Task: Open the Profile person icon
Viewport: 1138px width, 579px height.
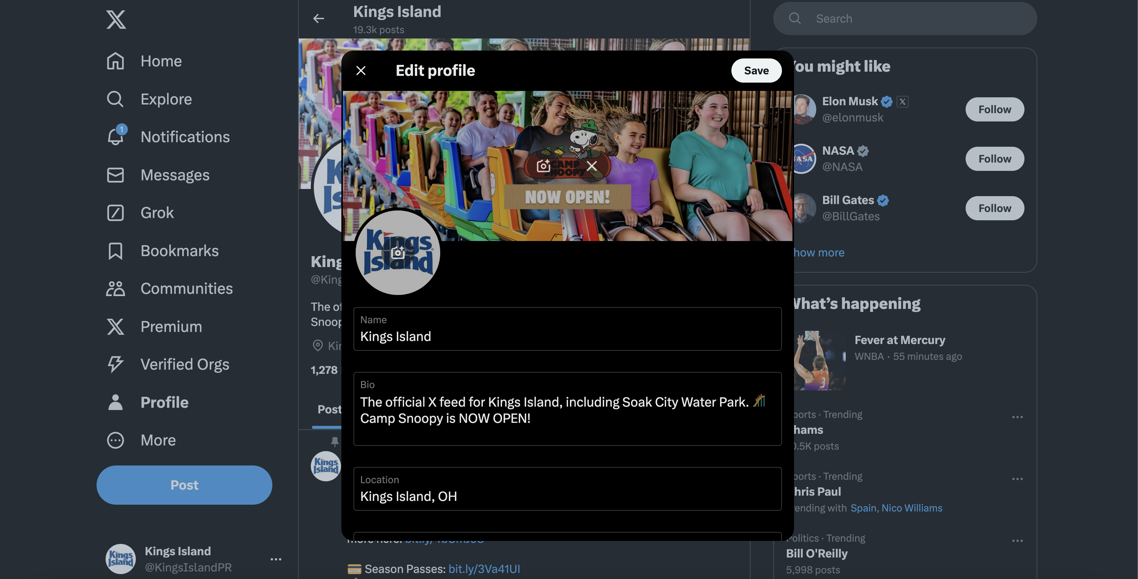Action: point(115,402)
